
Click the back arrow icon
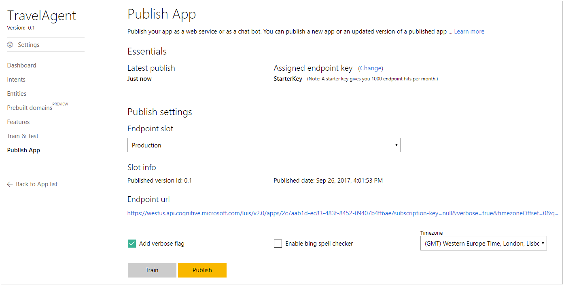pyautogui.click(x=10, y=184)
